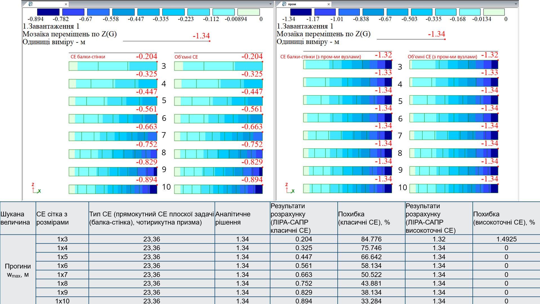
Task: Click the 'Об'ємні СЕ (з пром-ми вузлами)' label
Action: [x=442, y=57]
